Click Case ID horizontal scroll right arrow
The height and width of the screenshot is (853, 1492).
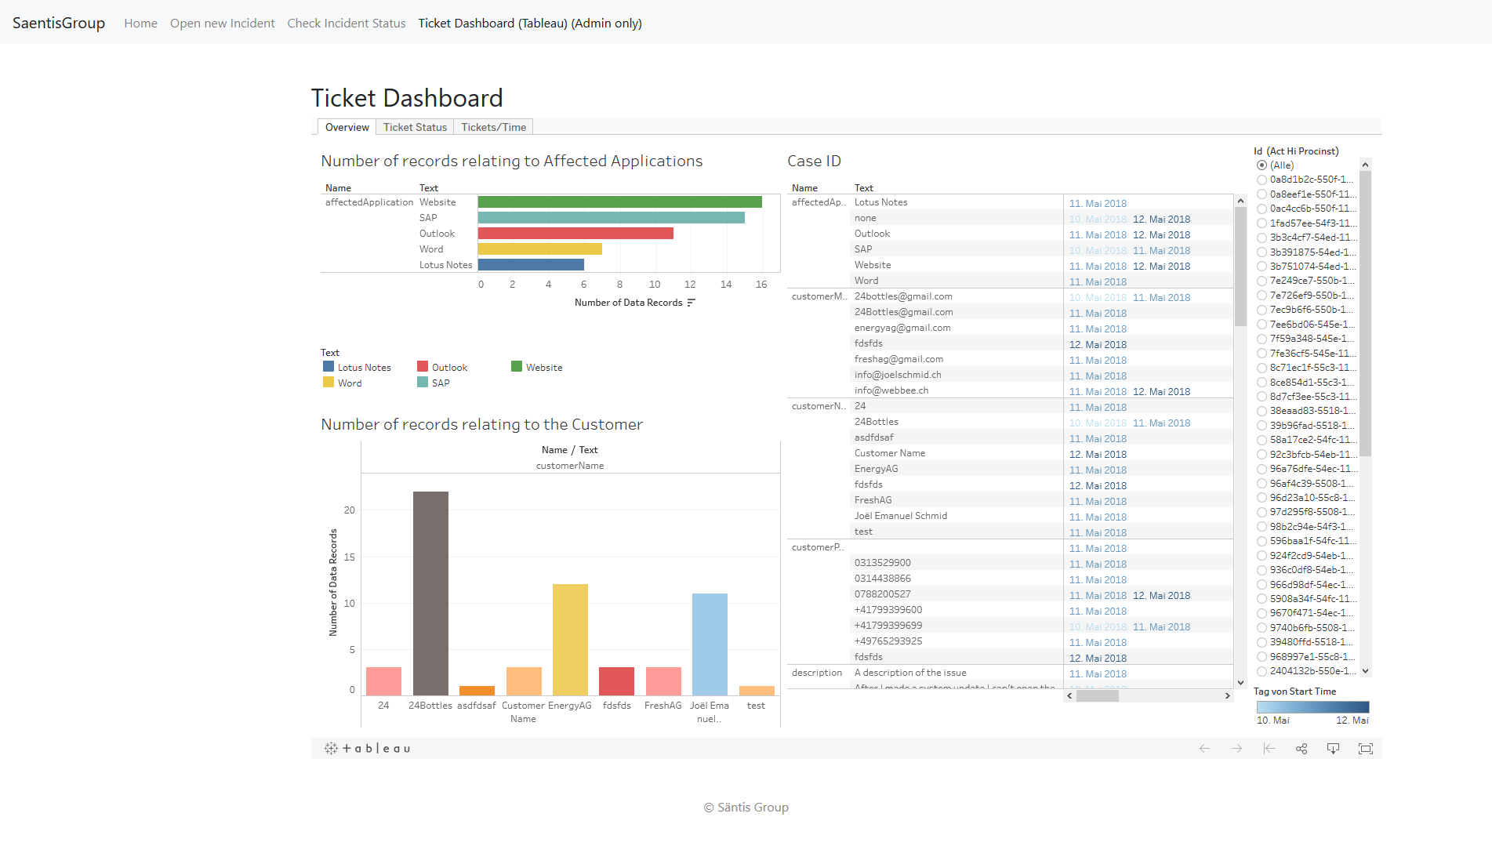click(1228, 695)
